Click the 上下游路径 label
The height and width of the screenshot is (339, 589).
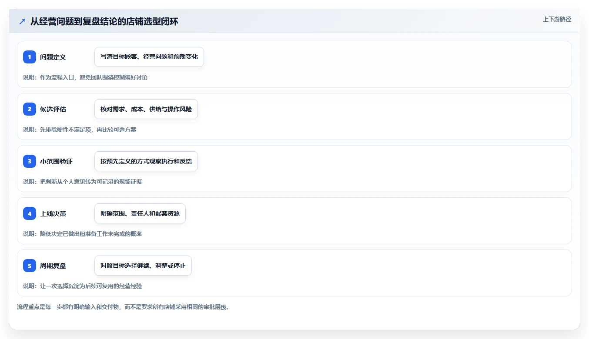coord(557,19)
